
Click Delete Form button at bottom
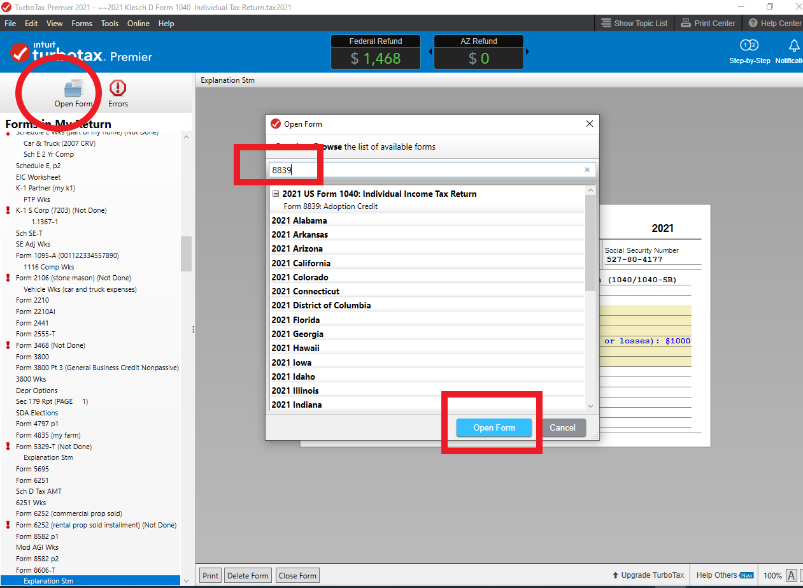coord(247,575)
